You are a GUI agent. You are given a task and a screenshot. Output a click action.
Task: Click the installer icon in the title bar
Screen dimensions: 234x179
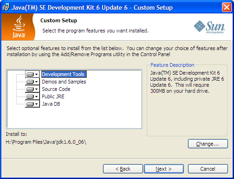point(6,7)
